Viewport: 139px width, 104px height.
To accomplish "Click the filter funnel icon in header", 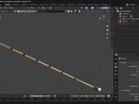I will click(x=75, y=11).
